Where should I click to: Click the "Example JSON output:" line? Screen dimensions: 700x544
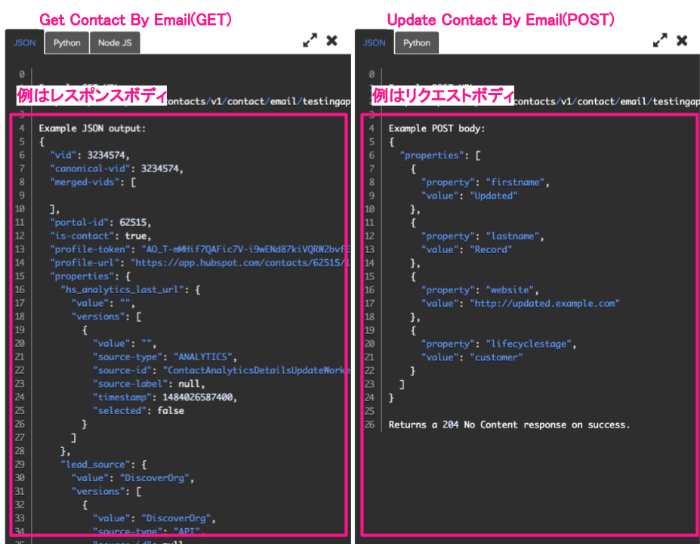pyautogui.click(x=92, y=128)
